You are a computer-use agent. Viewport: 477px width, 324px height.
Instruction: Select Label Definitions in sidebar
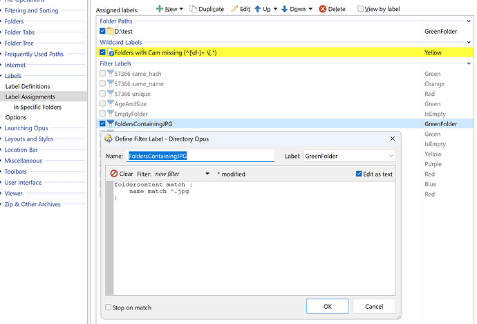tap(28, 86)
